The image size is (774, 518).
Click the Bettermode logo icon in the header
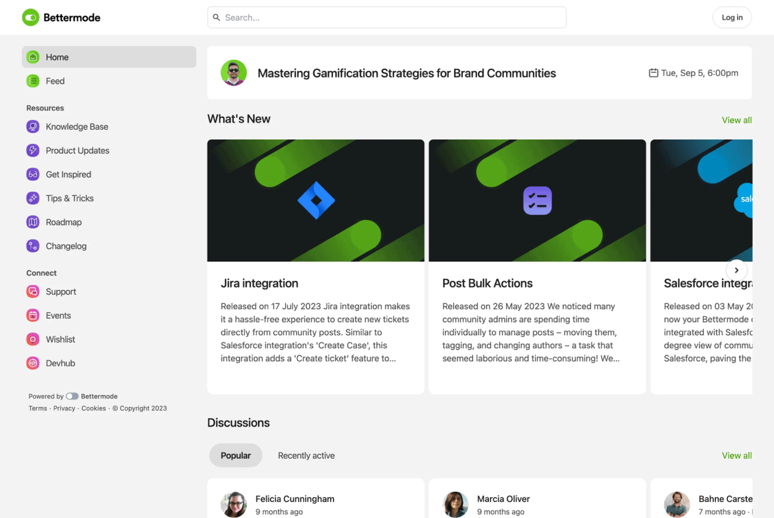pos(31,18)
